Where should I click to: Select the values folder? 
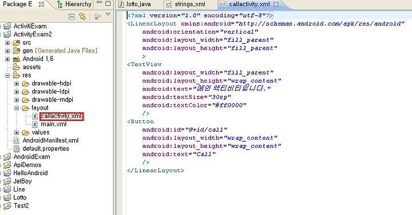[x=41, y=132]
